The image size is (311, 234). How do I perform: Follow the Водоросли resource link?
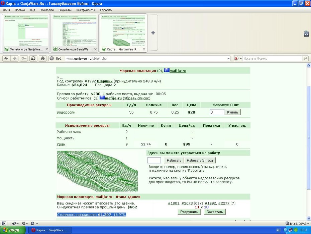click(x=66, y=112)
